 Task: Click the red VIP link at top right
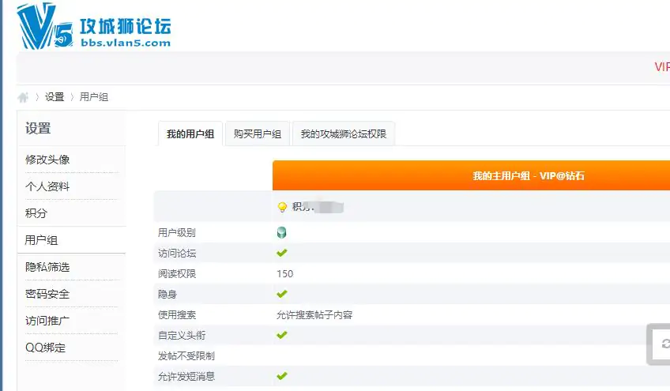click(x=662, y=66)
